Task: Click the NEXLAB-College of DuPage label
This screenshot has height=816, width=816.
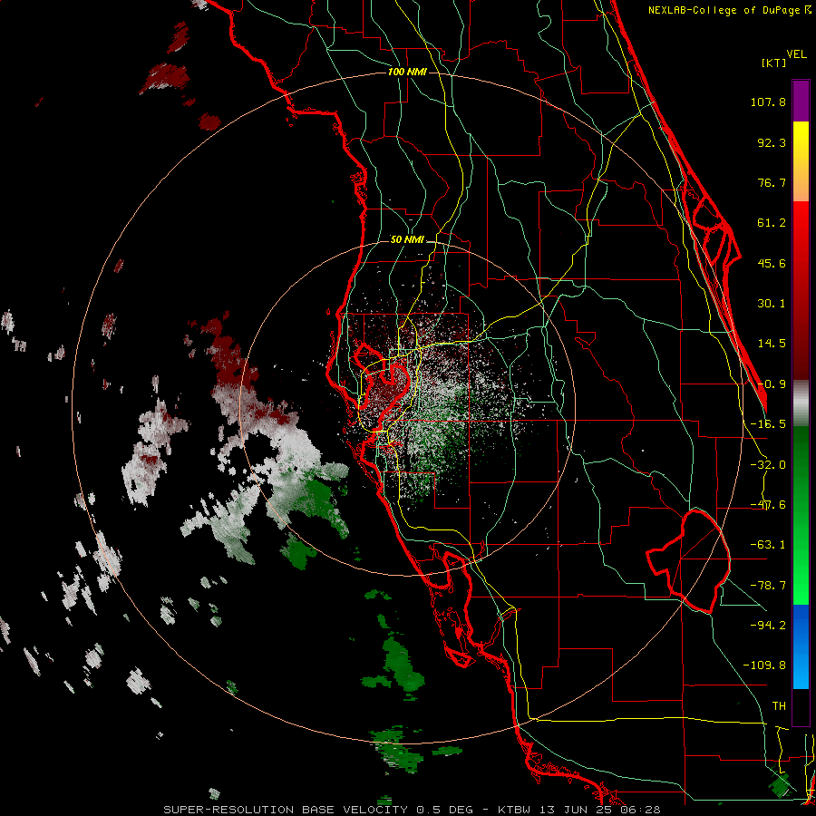Action: point(724,10)
